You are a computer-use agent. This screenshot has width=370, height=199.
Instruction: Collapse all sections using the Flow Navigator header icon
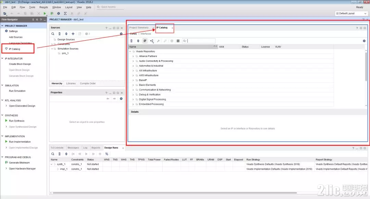point(33,19)
